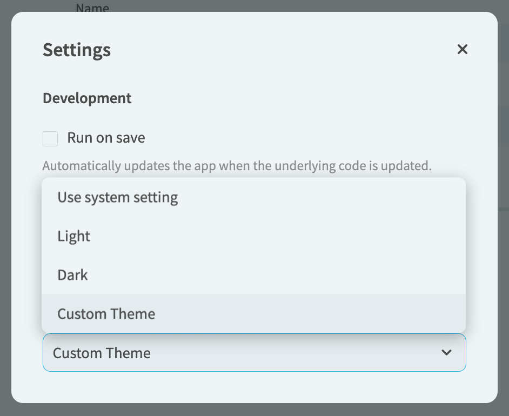The image size is (509, 416).
Task: Click the Name column header behind the dialog
Action: pyautogui.click(x=92, y=8)
